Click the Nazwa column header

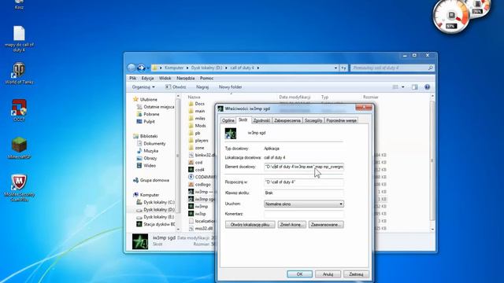[194, 97]
